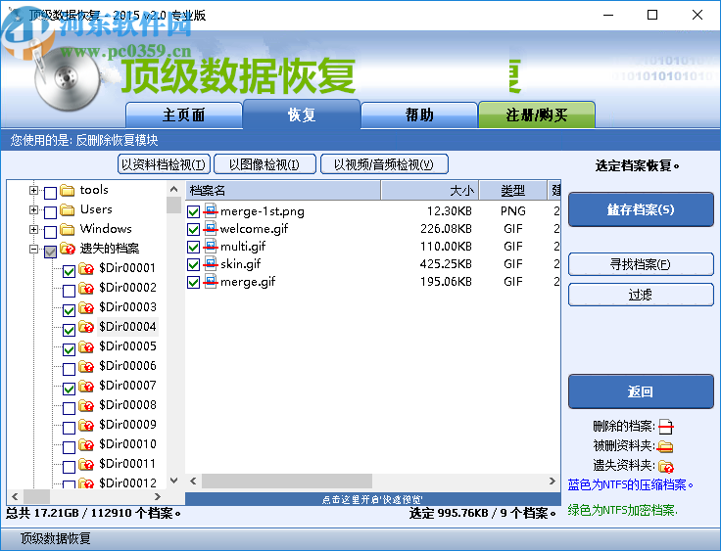Open the 帮助 help tab
This screenshot has width=721, height=551.
tap(419, 115)
